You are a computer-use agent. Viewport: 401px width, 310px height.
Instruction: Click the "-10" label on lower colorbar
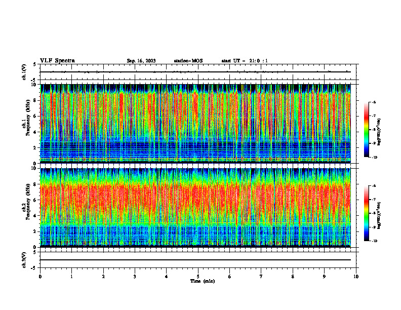pos(375,241)
